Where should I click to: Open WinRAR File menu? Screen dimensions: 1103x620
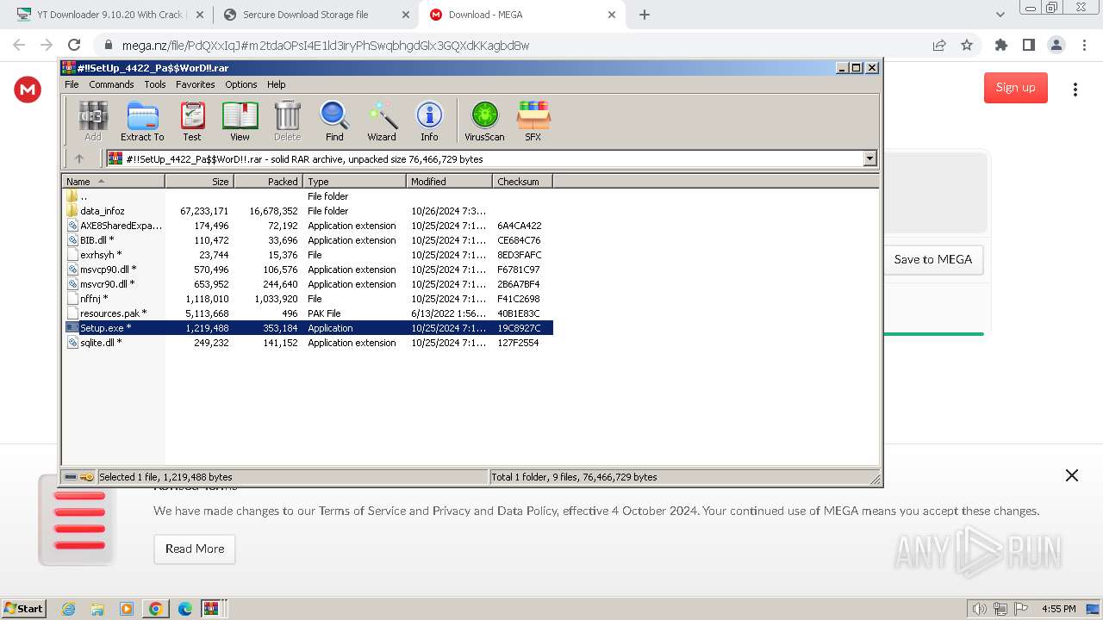pyautogui.click(x=72, y=84)
